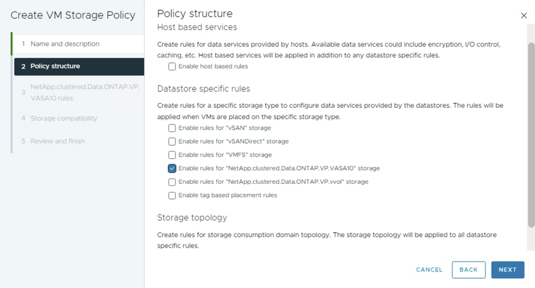Close the policy wizard with X icon
The height and width of the screenshot is (288, 535).
click(524, 16)
